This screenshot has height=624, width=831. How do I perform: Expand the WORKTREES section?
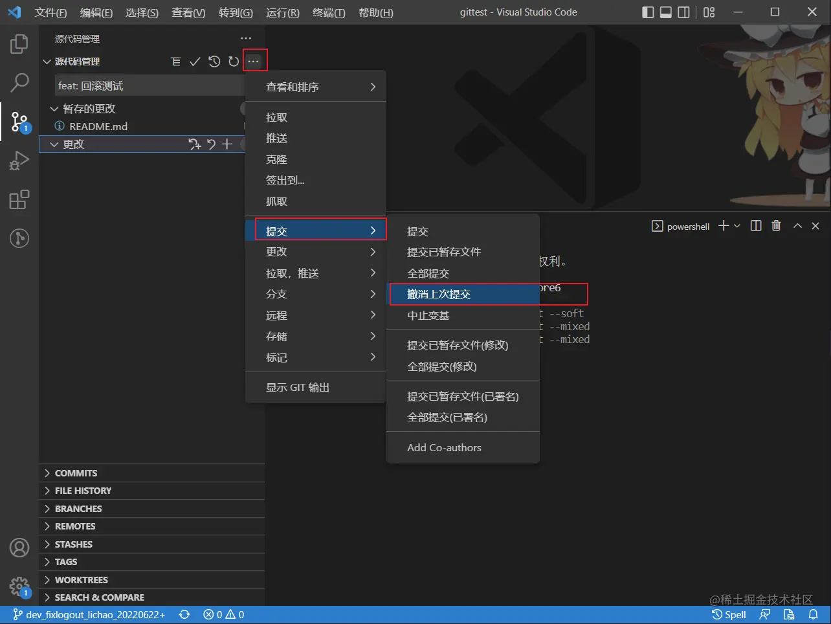(x=151, y=580)
